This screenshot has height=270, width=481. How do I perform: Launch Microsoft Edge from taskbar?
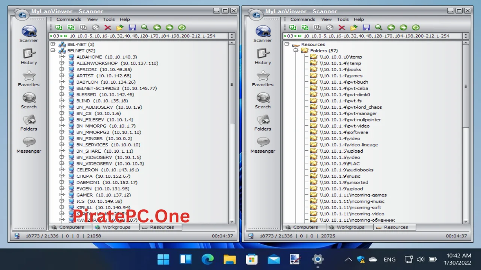(x=207, y=259)
